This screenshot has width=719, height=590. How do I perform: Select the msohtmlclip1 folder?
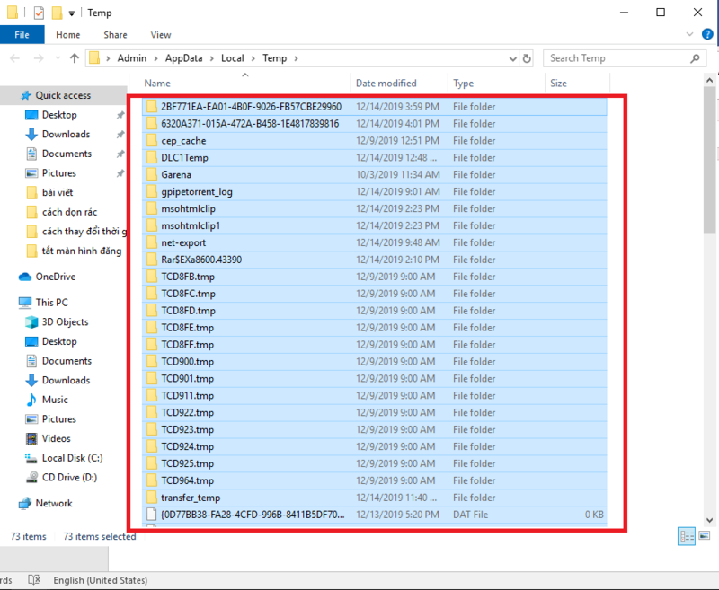pyautogui.click(x=375, y=225)
